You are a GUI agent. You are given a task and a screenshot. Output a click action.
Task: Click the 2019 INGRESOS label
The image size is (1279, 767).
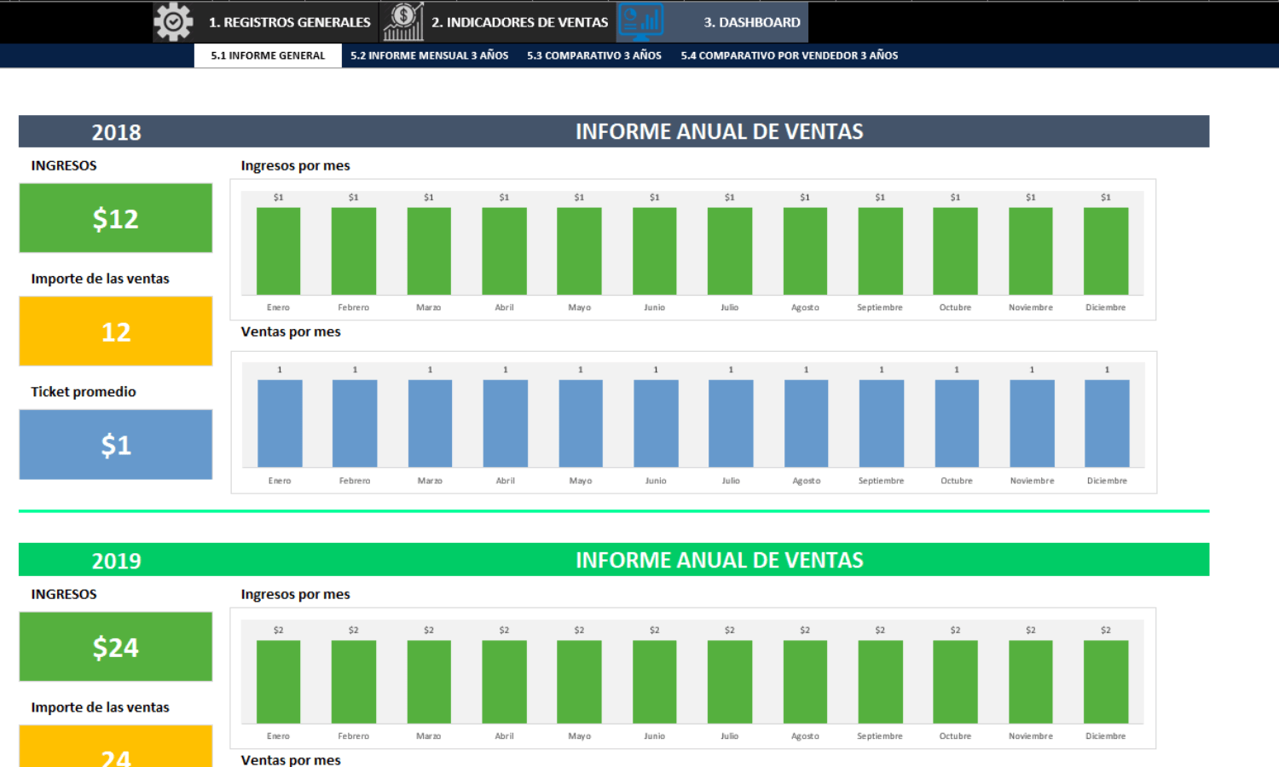click(64, 594)
